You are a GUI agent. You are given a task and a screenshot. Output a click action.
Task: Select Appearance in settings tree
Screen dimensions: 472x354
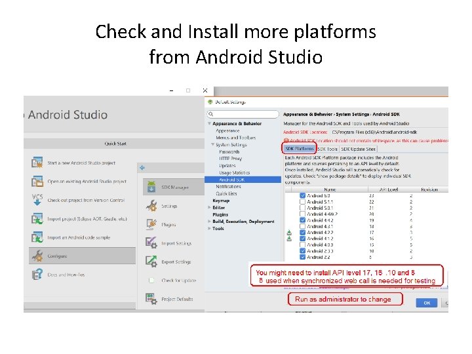227,130
